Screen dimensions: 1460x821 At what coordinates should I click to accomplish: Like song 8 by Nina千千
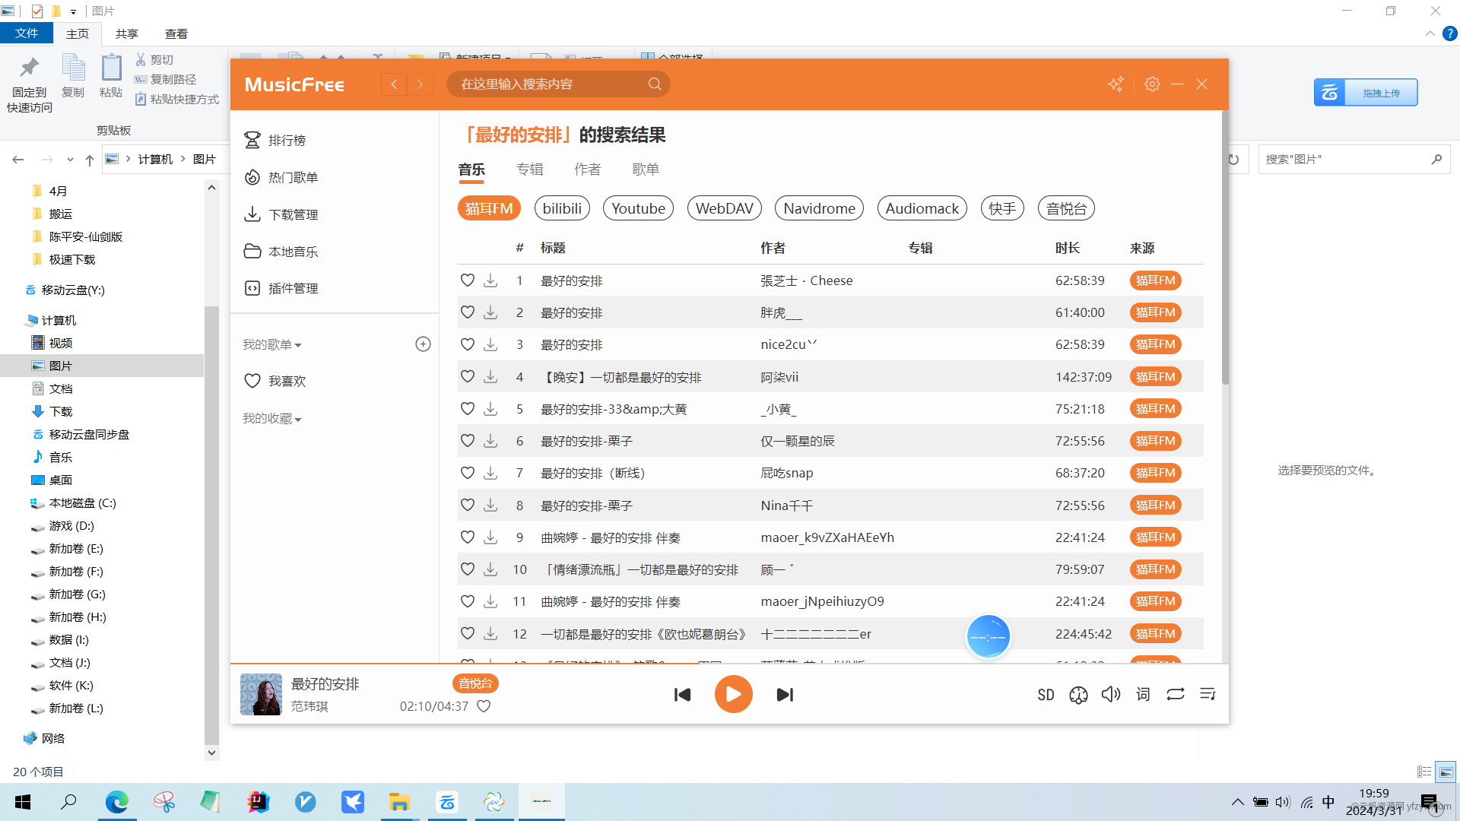tap(468, 506)
